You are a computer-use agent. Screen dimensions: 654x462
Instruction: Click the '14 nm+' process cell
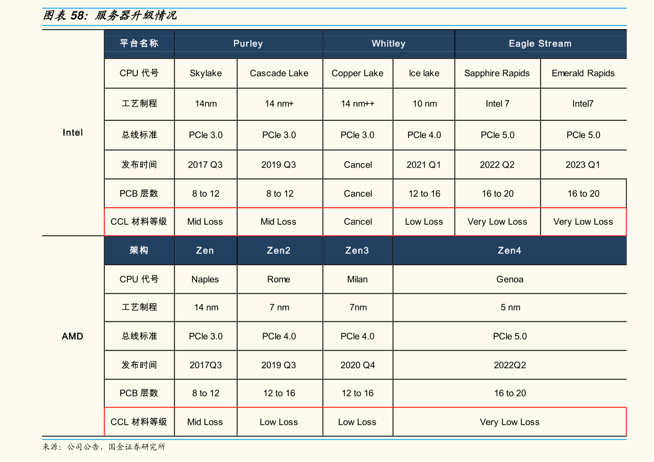pos(279,104)
